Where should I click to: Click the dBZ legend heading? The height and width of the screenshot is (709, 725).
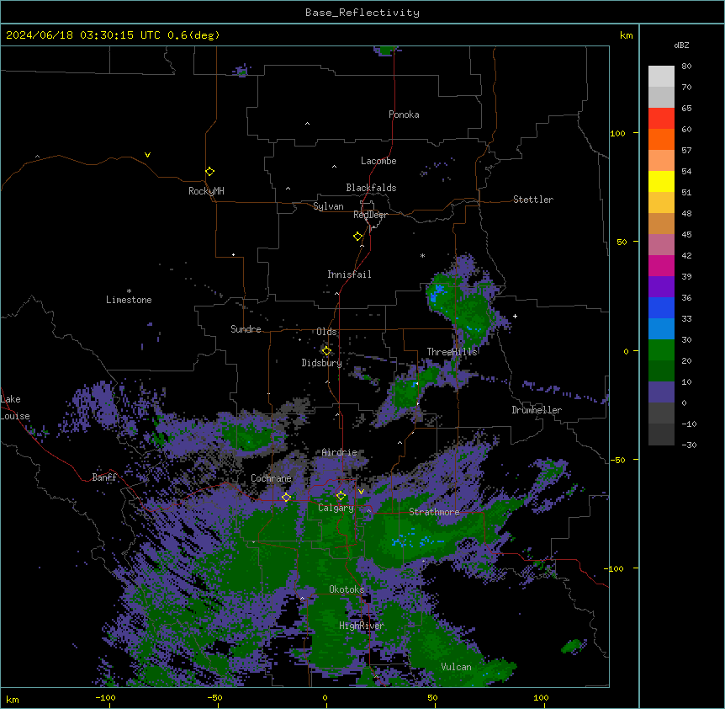(x=681, y=45)
